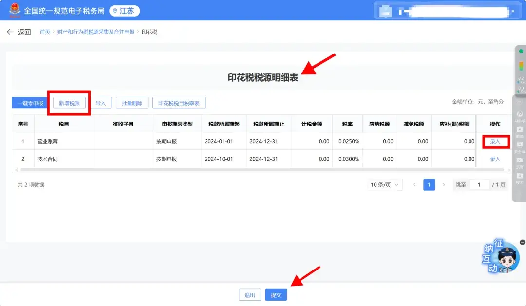The image size is (526, 306).
Task: Click 录入 on the 营业账簿 row
Action: [x=495, y=141]
